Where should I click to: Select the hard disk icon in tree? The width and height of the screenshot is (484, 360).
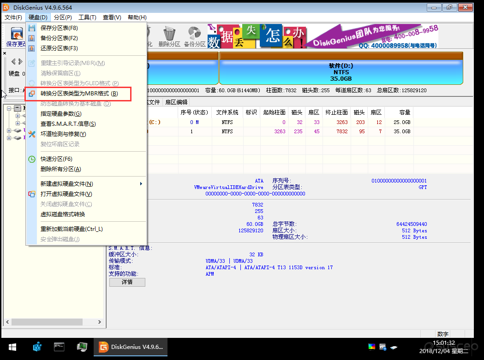click(18, 108)
